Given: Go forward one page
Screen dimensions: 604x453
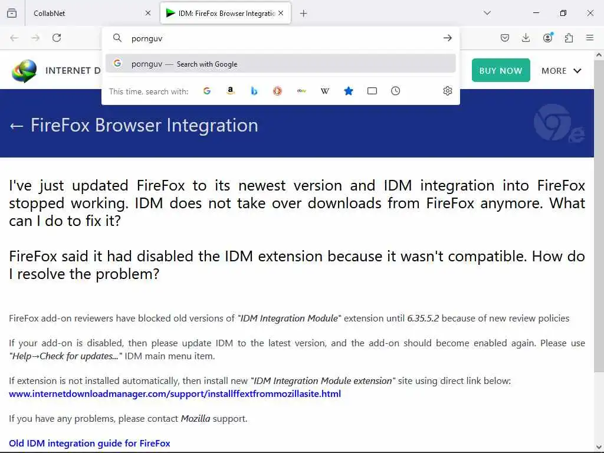Looking at the screenshot, I should [35, 38].
